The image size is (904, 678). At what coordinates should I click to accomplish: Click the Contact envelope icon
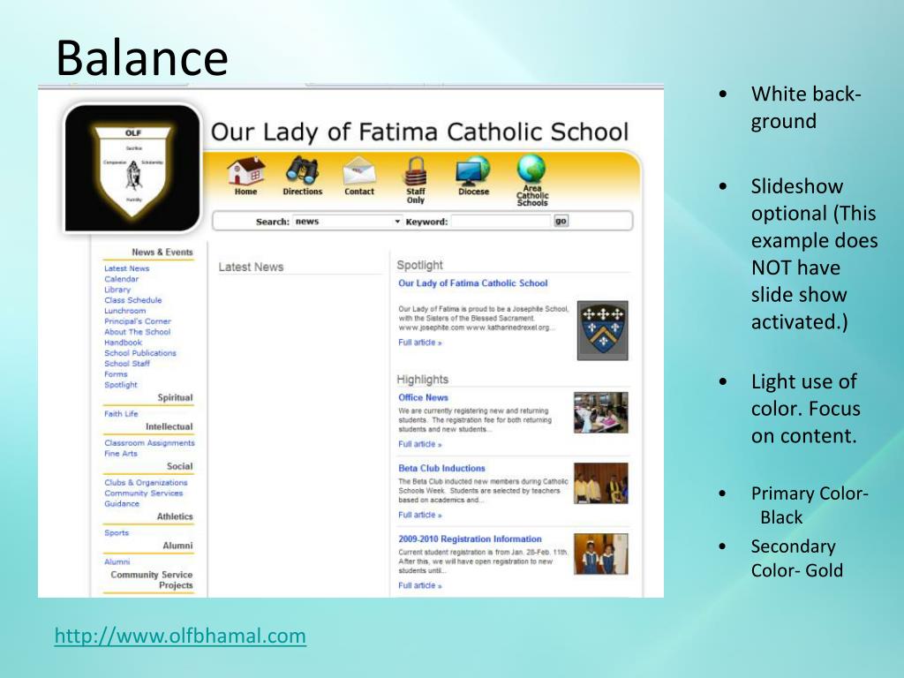pyautogui.click(x=359, y=171)
